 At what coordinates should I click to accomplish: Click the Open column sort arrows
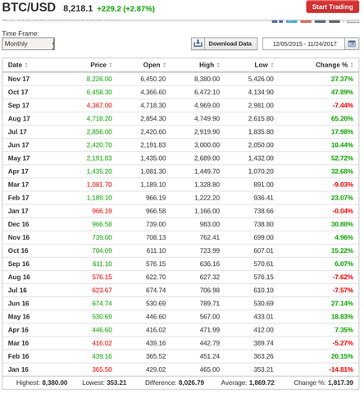[165, 65]
